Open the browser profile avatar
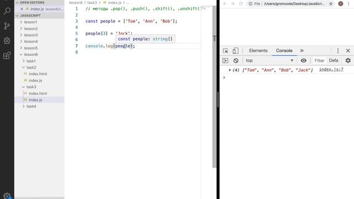 coord(341,4)
